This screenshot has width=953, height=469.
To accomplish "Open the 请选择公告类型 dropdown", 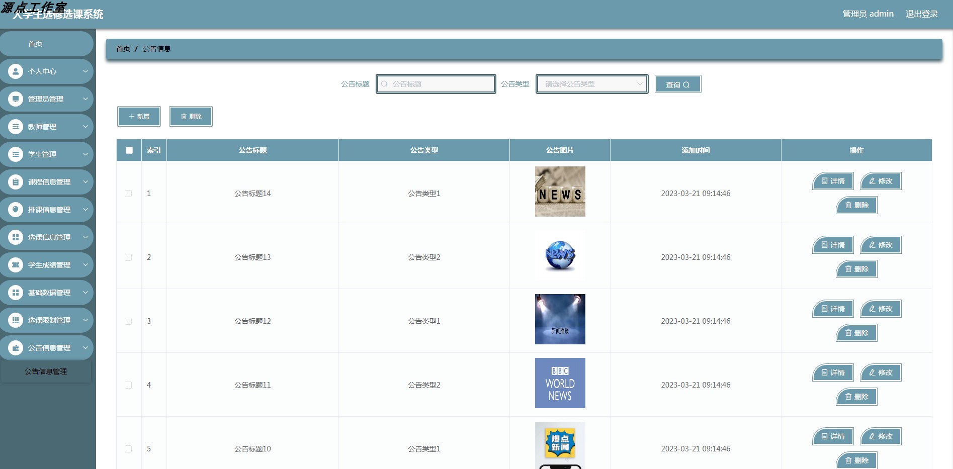I will [x=591, y=84].
